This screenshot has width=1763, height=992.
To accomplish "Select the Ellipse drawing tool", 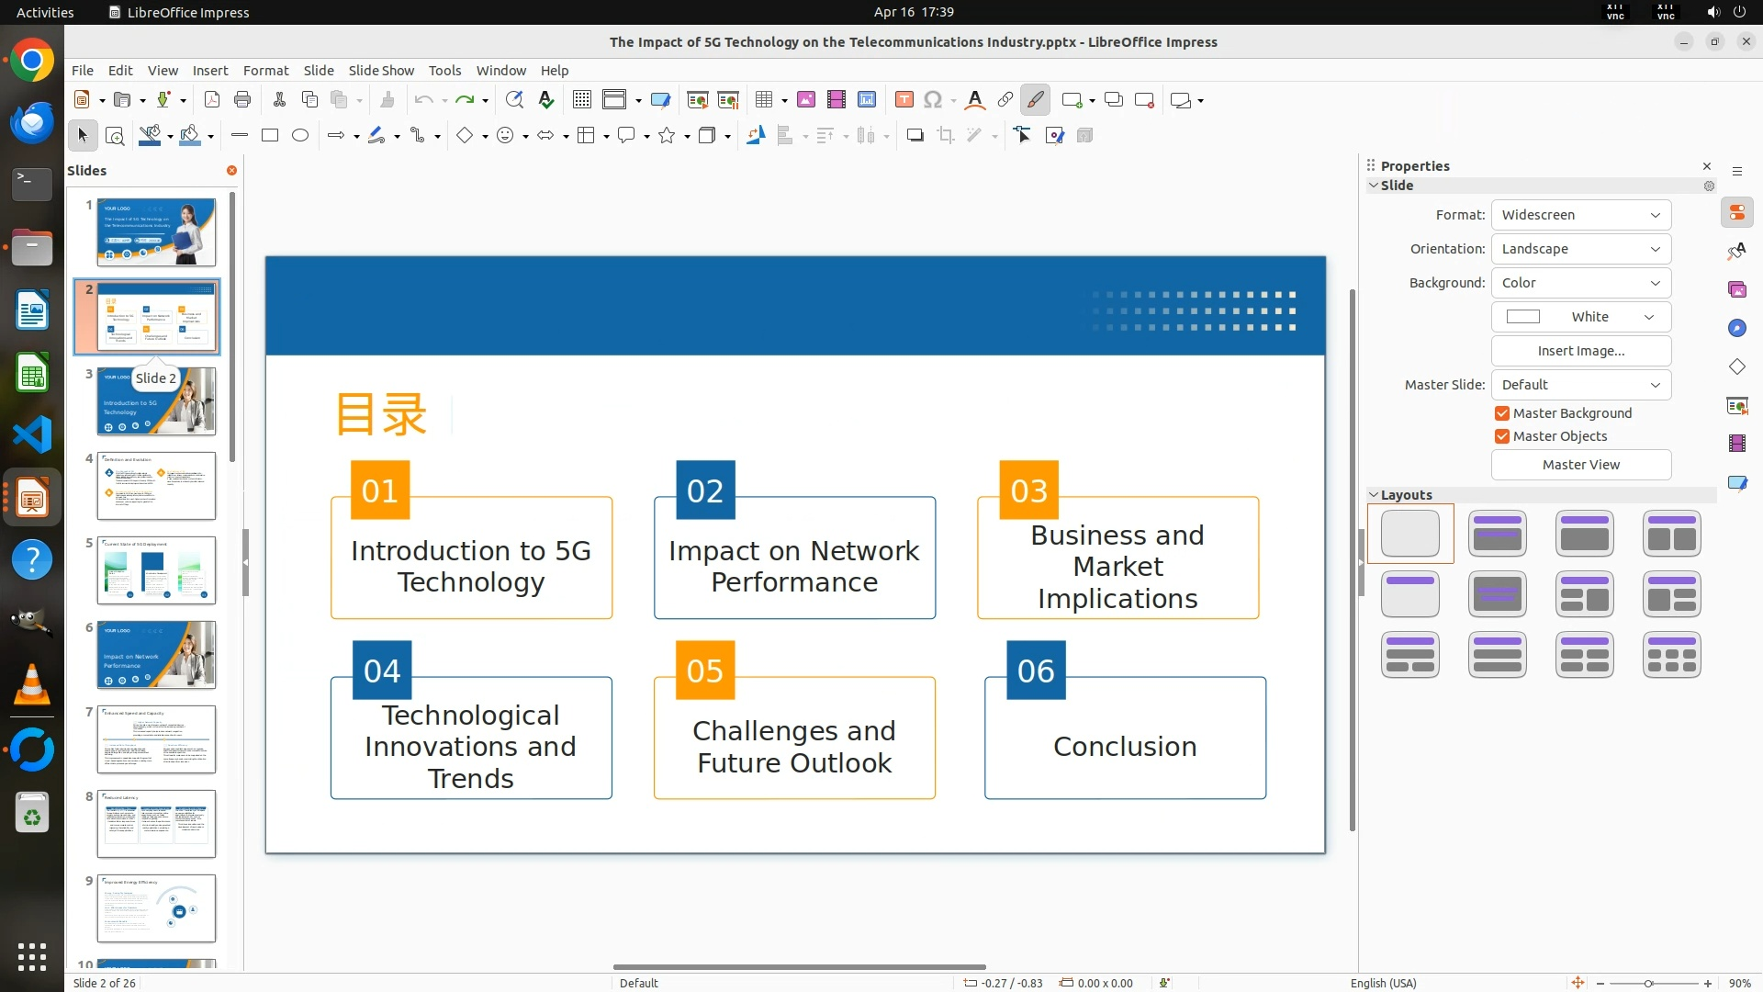I will pyautogui.click(x=300, y=136).
